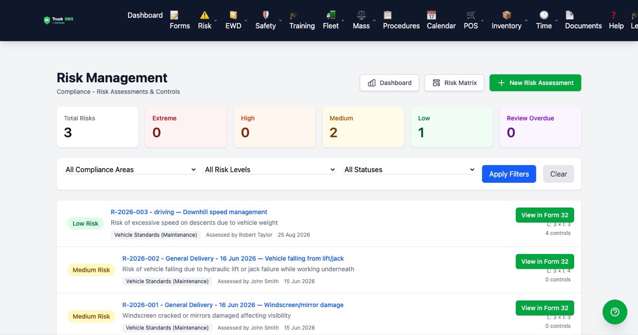Select the Time clock icon
The image size is (638, 335).
544,15
